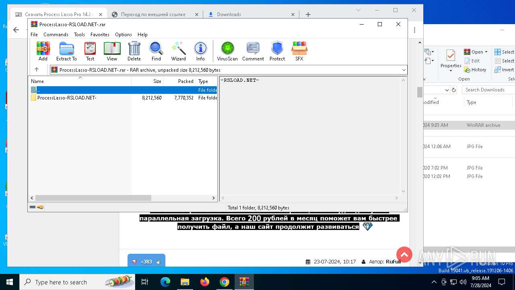Launch Microsoft Edge from taskbar
This screenshot has width=515, height=290.
[x=165, y=282]
